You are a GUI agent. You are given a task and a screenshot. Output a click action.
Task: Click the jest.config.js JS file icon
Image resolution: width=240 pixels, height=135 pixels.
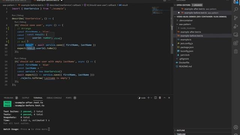(178, 43)
